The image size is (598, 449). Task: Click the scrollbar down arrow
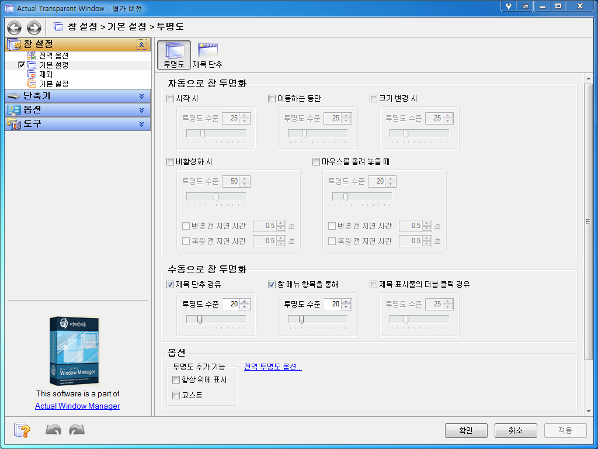coord(589,412)
